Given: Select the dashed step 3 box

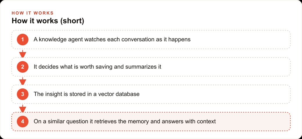Looking at the screenshot, I should click(x=151, y=94).
